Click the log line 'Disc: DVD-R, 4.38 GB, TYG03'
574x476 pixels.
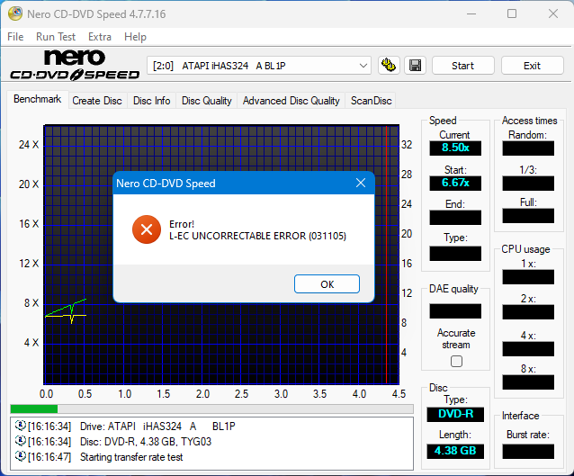(146, 442)
